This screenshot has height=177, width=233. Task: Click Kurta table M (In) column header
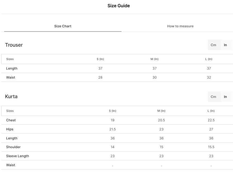pos(161,111)
